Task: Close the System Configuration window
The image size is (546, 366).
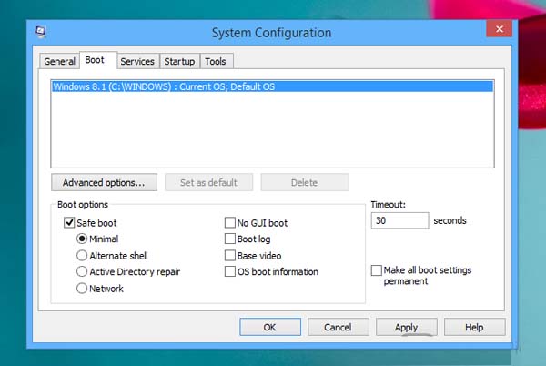Action: tap(498, 30)
